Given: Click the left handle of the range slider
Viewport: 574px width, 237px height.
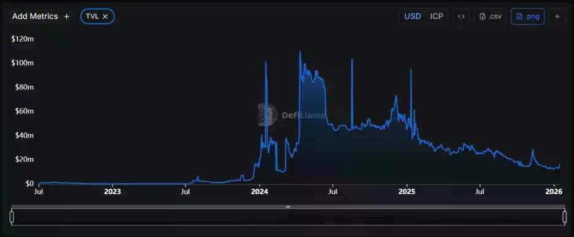Looking at the screenshot, I should pyautogui.click(x=12, y=217).
